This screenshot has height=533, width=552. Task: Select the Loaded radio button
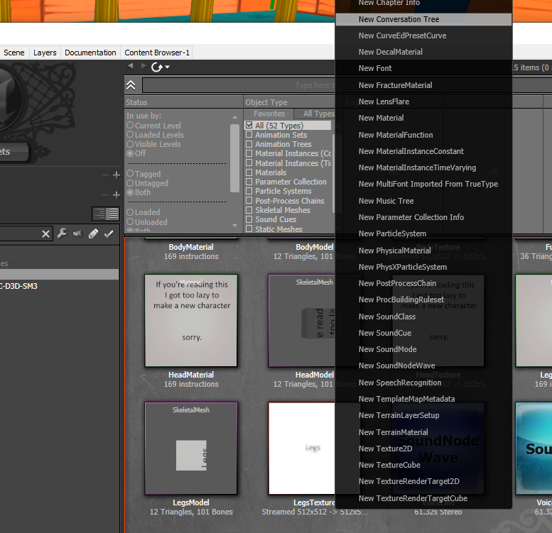coord(130,212)
